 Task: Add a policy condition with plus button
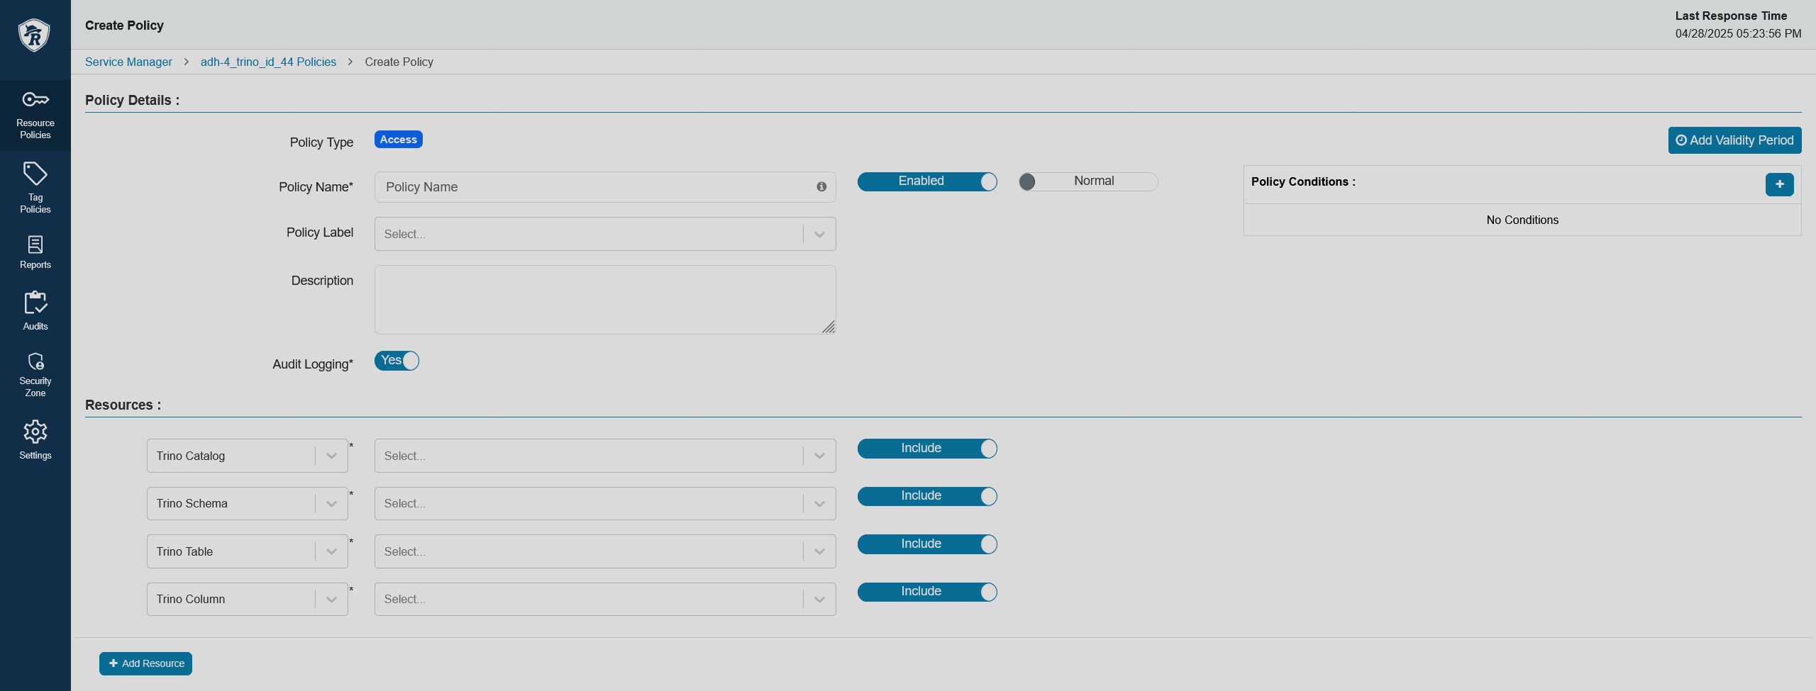tap(1779, 184)
